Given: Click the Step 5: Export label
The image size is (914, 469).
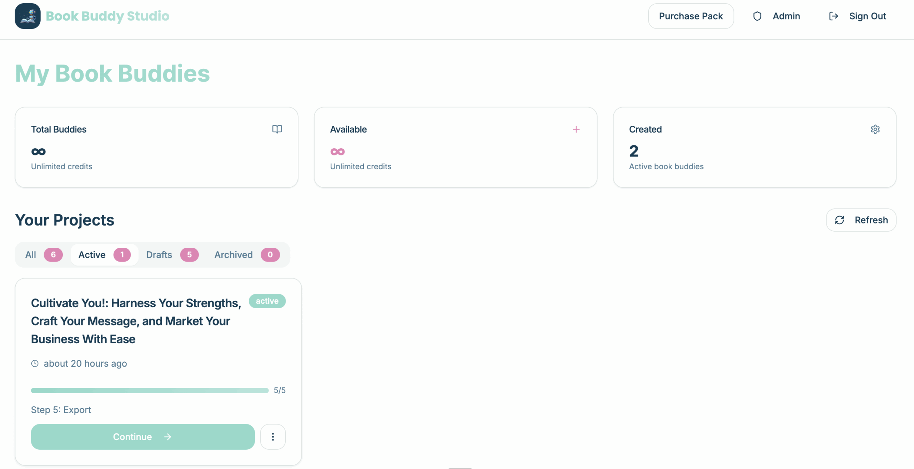Looking at the screenshot, I should tap(61, 410).
